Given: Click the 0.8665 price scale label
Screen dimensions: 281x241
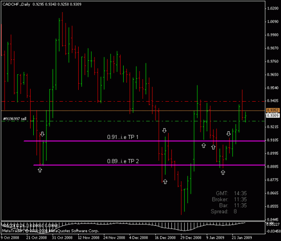Looking at the screenshot, I should pyautogui.click(x=273, y=193).
